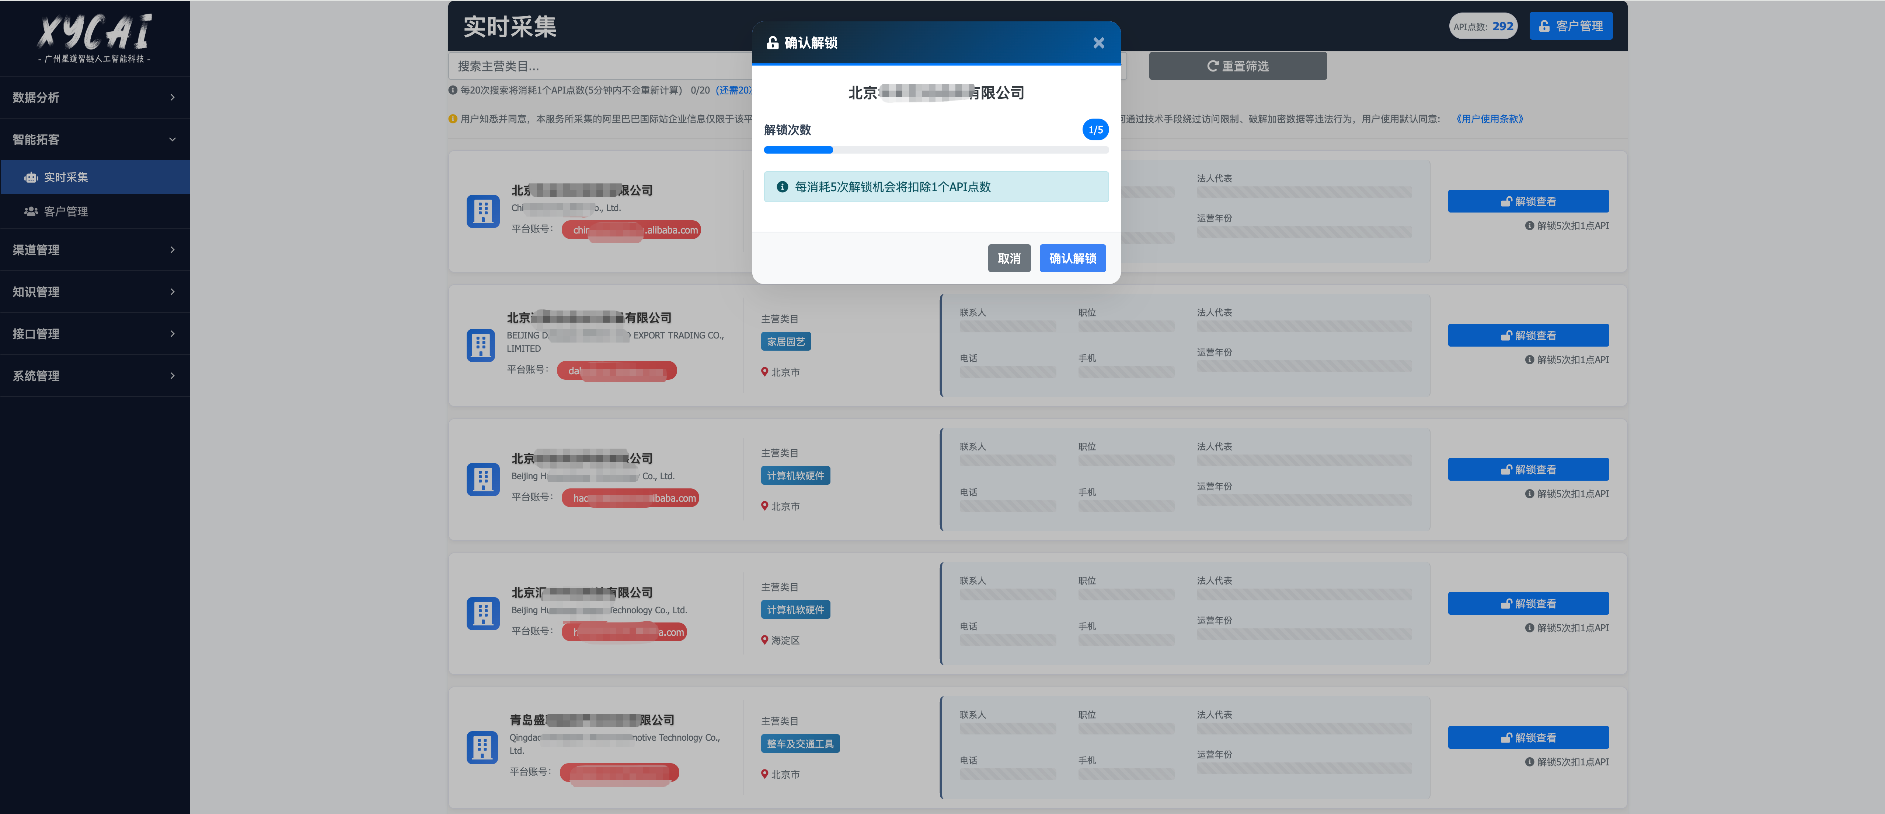Expand 数据分析 sidebar menu
The image size is (1885, 814).
point(95,97)
